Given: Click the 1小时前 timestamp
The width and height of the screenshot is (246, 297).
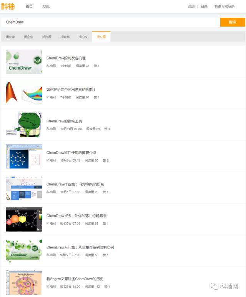Looking at the screenshot, I should pyautogui.click(x=66, y=66).
